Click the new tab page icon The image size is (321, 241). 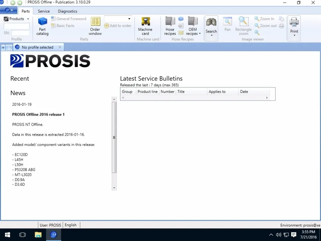(9, 48)
